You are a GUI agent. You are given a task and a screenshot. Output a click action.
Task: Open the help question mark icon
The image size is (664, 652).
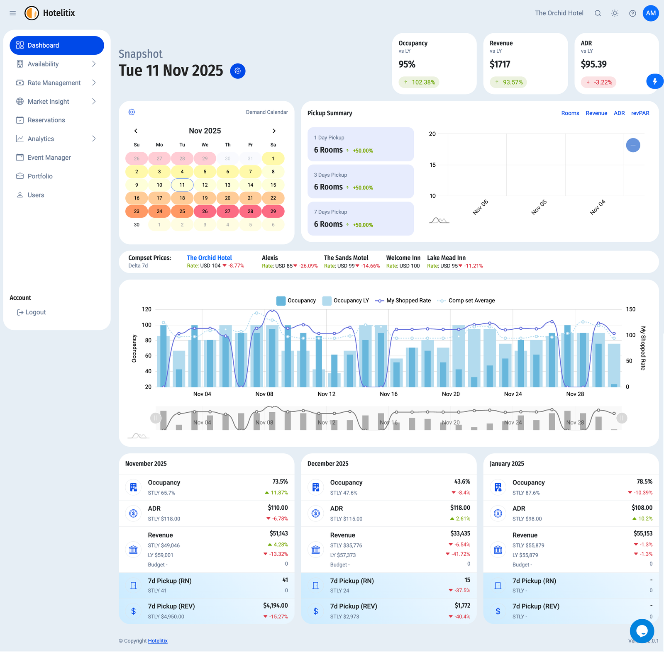(x=632, y=13)
